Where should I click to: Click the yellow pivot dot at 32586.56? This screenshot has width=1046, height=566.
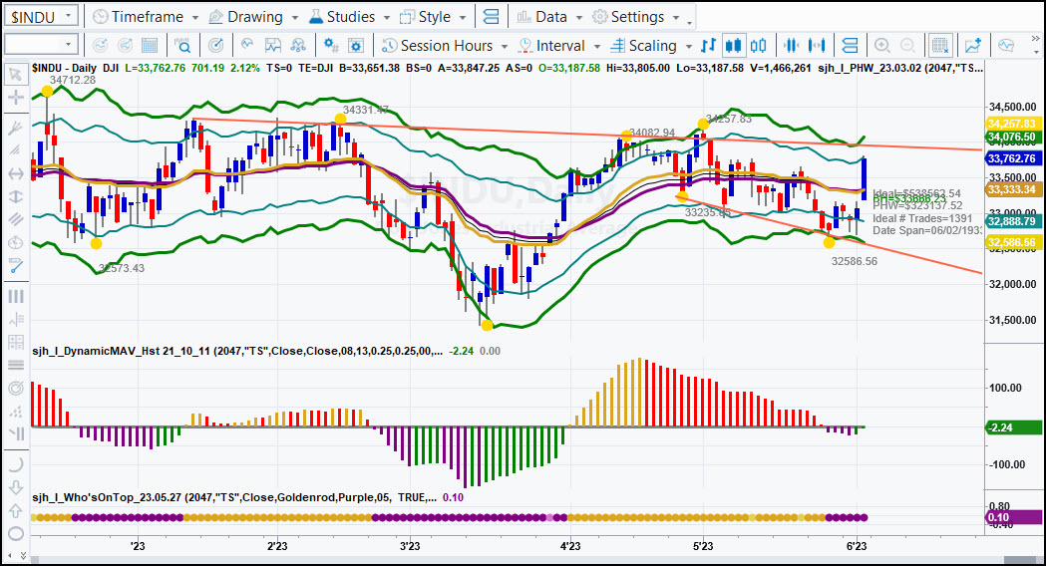point(829,243)
